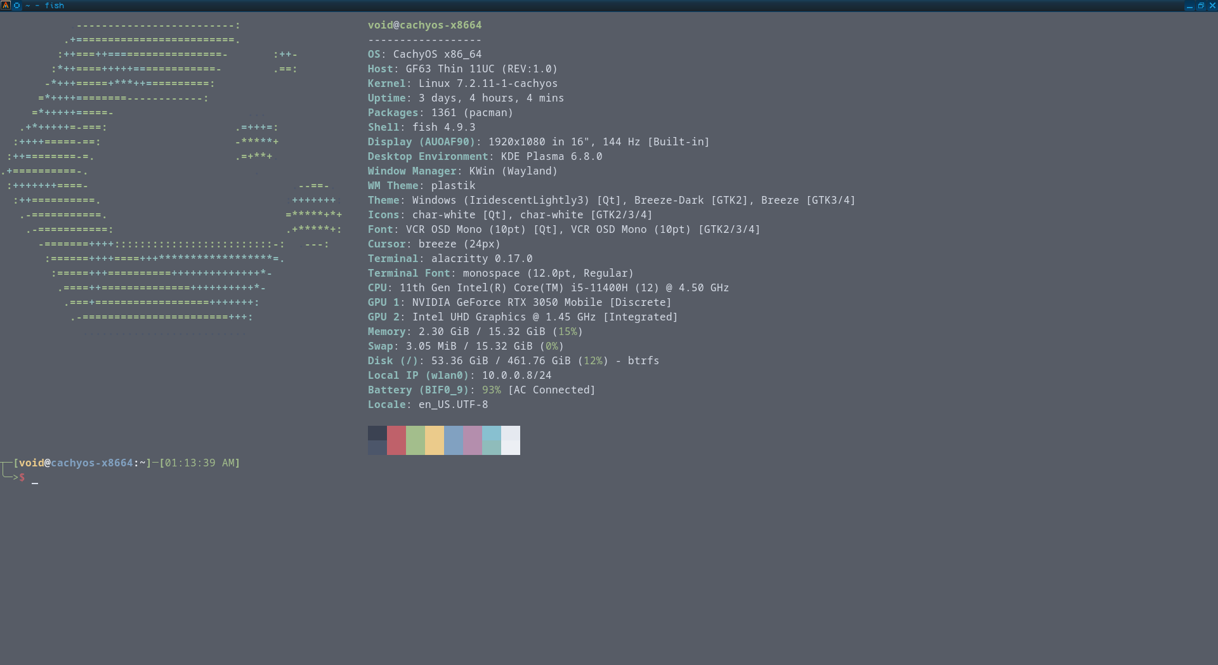Click the white color block
Viewport: 1218px width, 665px height.
coord(511,440)
